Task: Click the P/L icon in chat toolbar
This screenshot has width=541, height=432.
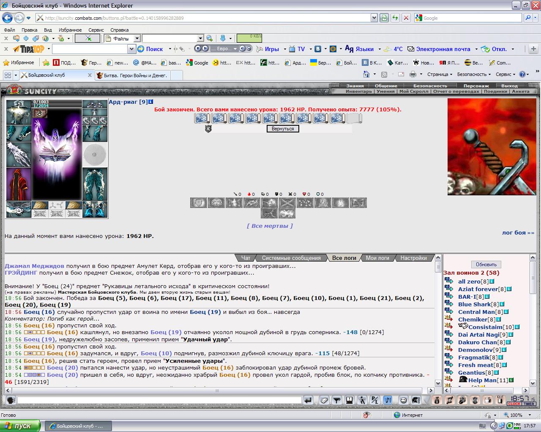Action: click(x=374, y=400)
